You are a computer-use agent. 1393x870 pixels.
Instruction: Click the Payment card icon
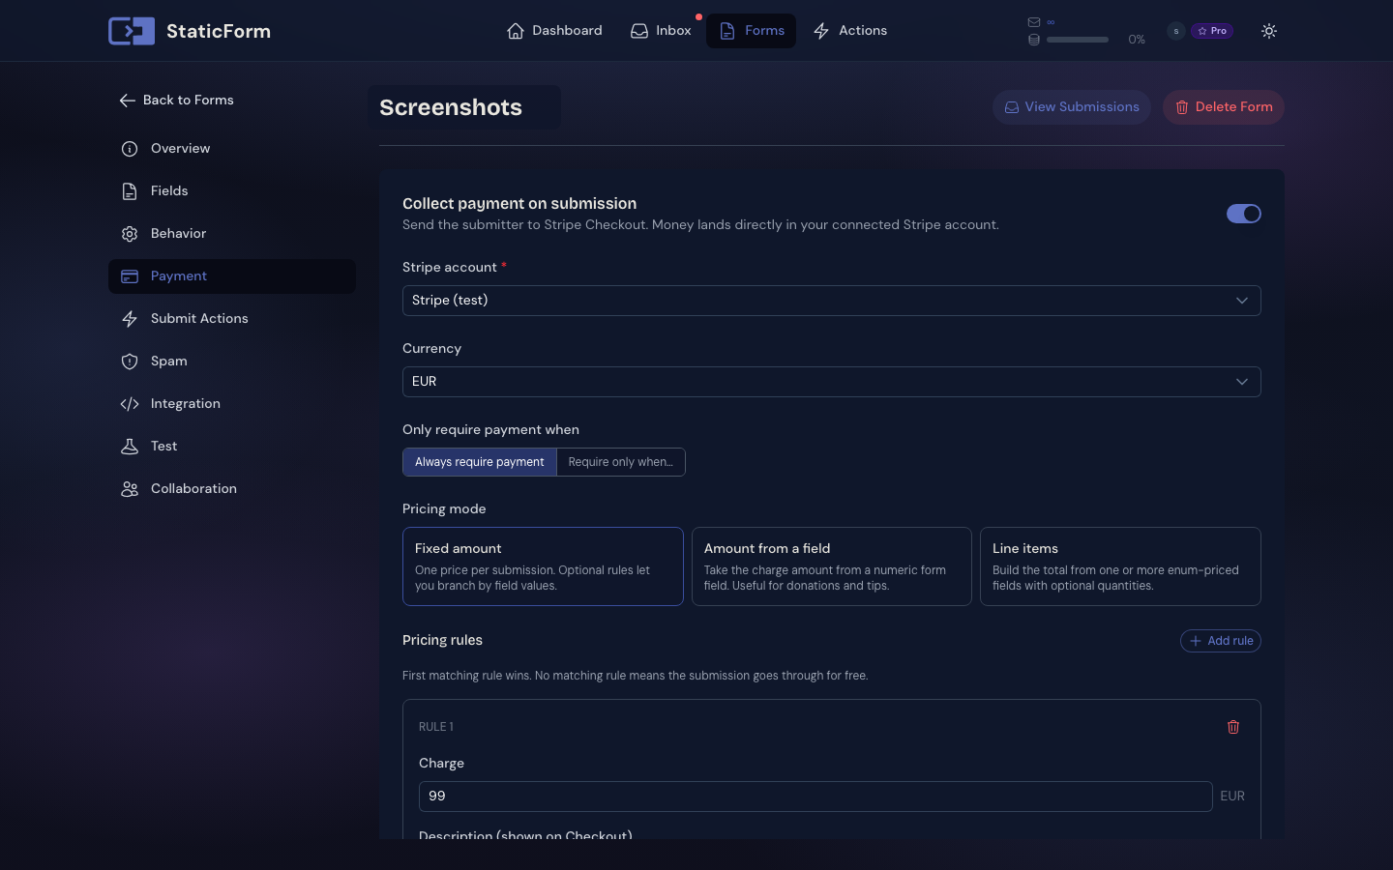tap(130, 276)
